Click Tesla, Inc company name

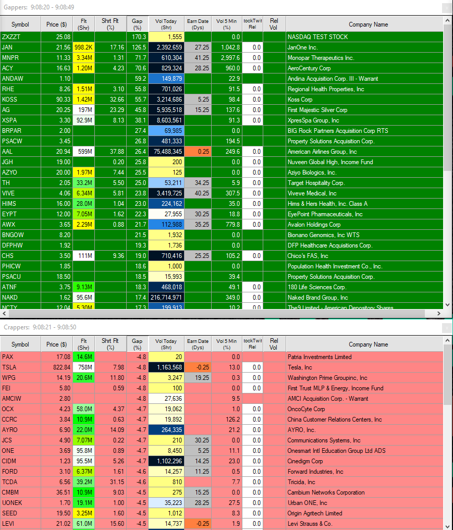[x=300, y=367]
